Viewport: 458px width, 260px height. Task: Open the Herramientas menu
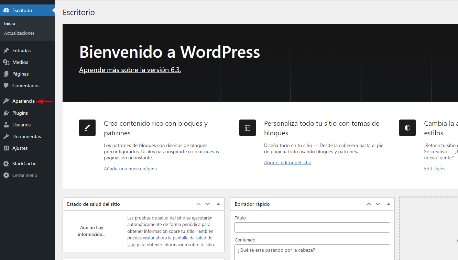point(28,136)
